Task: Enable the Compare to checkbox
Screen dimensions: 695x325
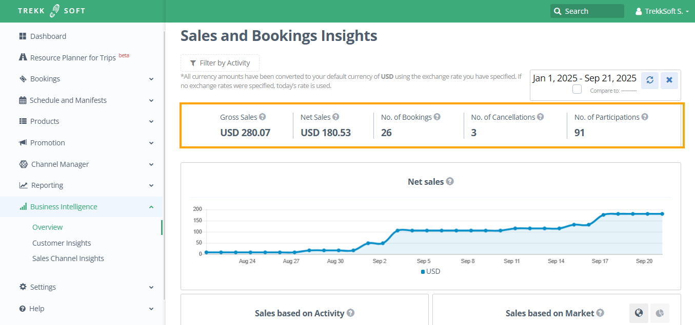Action: pyautogui.click(x=577, y=90)
